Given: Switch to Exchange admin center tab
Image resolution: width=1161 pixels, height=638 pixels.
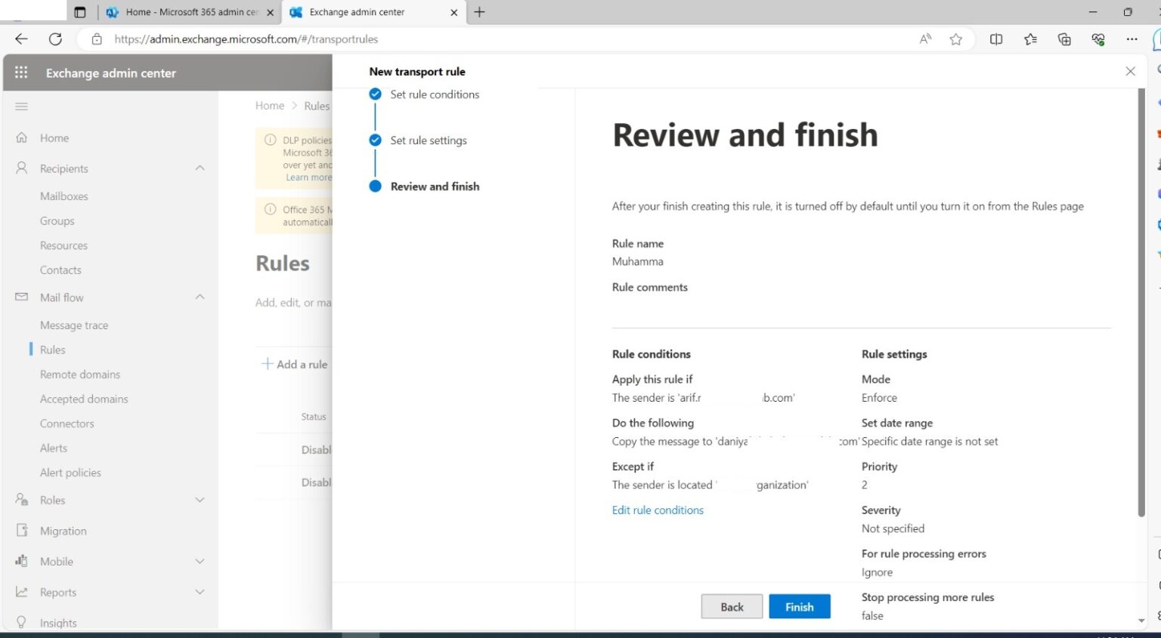Looking at the screenshot, I should click(x=374, y=12).
